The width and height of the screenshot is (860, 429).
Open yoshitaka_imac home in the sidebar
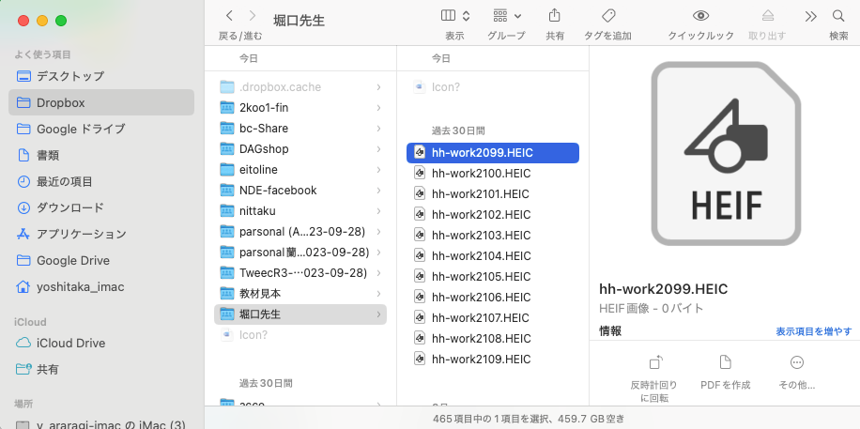pos(101,287)
